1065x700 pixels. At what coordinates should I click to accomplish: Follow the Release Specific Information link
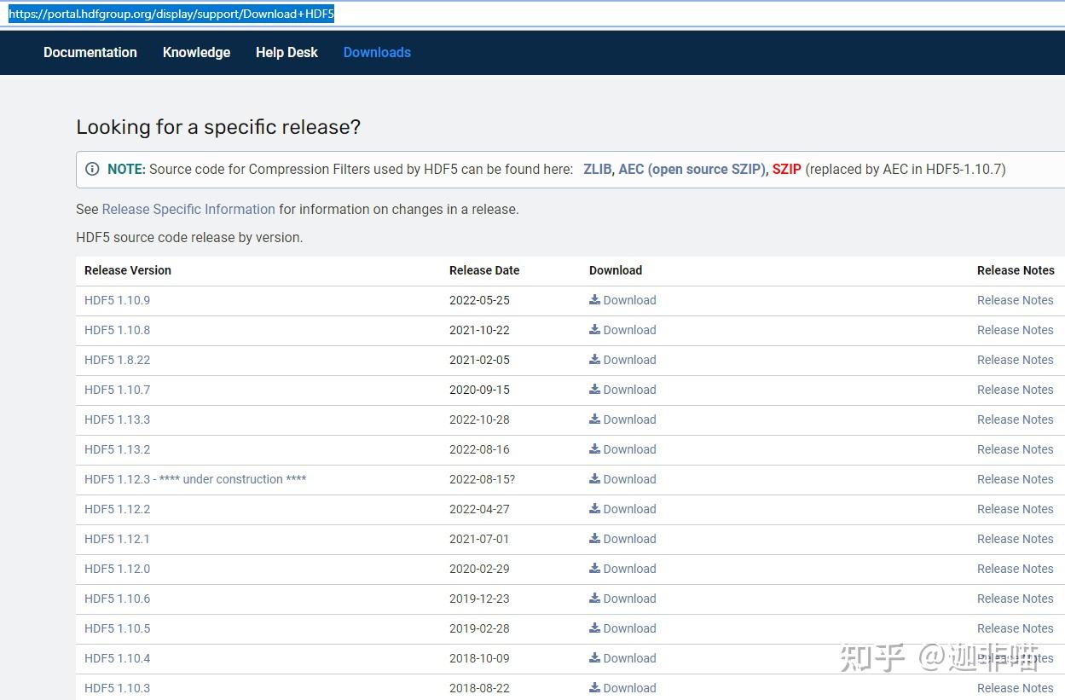[188, 209]
